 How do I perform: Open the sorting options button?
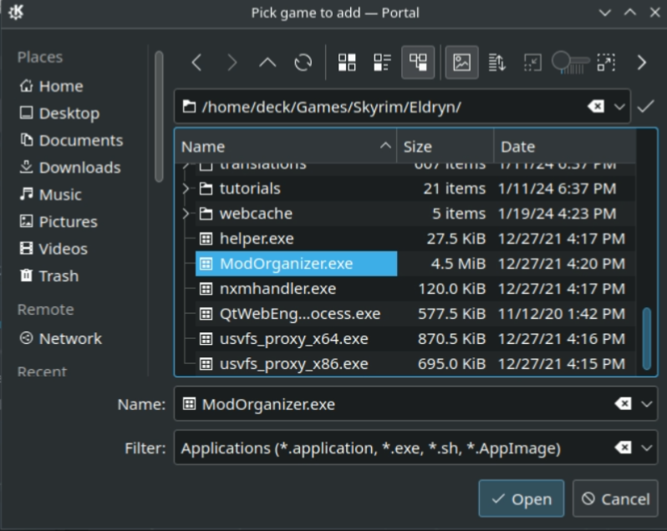(x=496, y=63)
